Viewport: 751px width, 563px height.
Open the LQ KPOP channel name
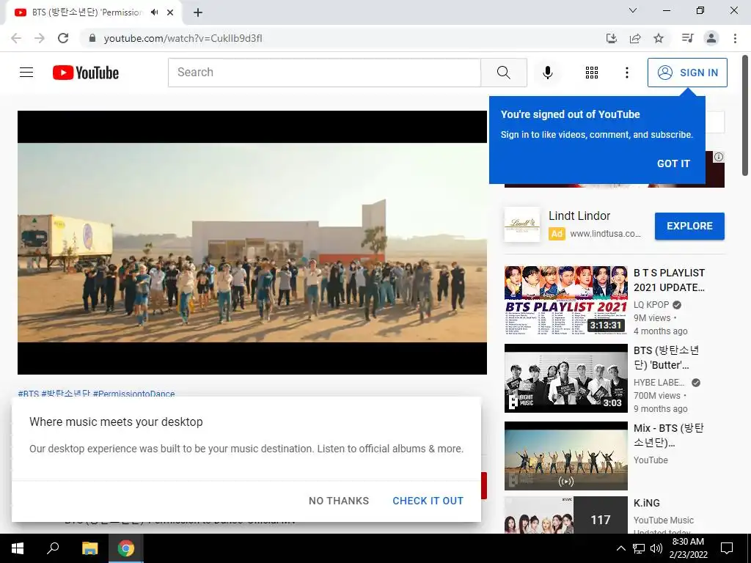pyautogui.click(x=651, y=305)
